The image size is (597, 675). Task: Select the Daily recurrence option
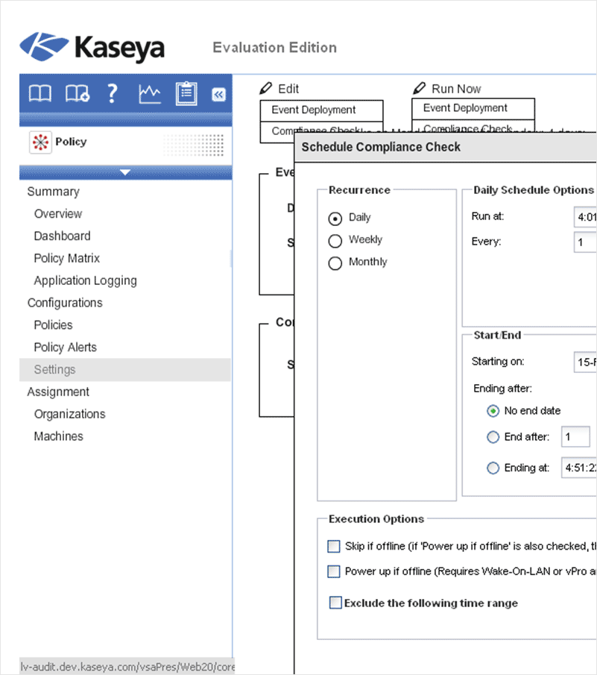click(335, 219)
